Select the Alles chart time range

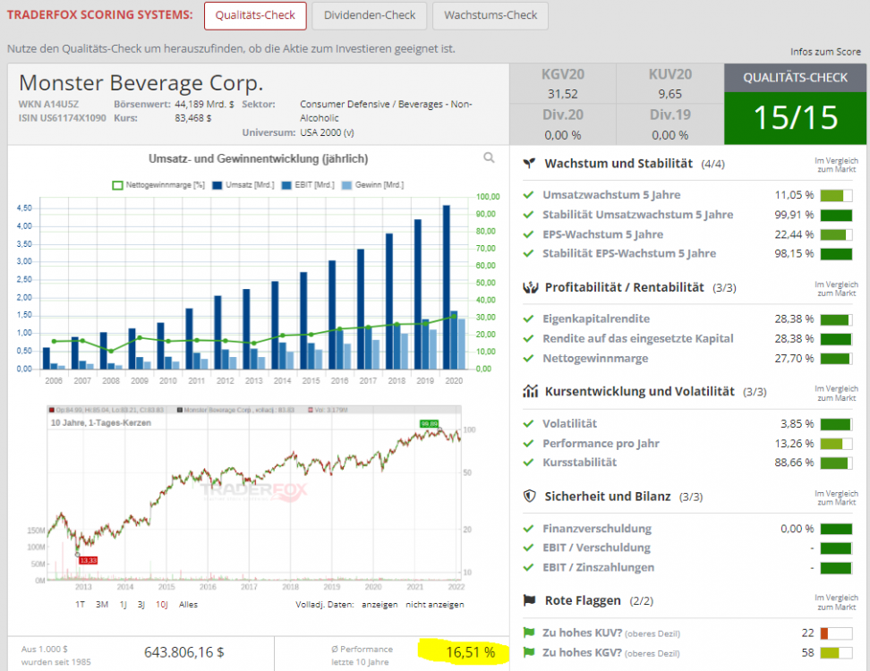(x=189, y=605)
